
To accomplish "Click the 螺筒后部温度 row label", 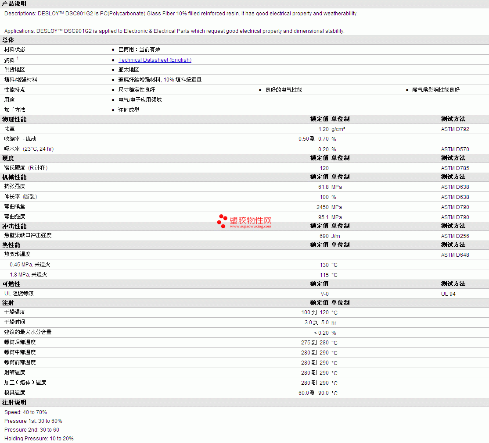I will (x=20, y=342).
